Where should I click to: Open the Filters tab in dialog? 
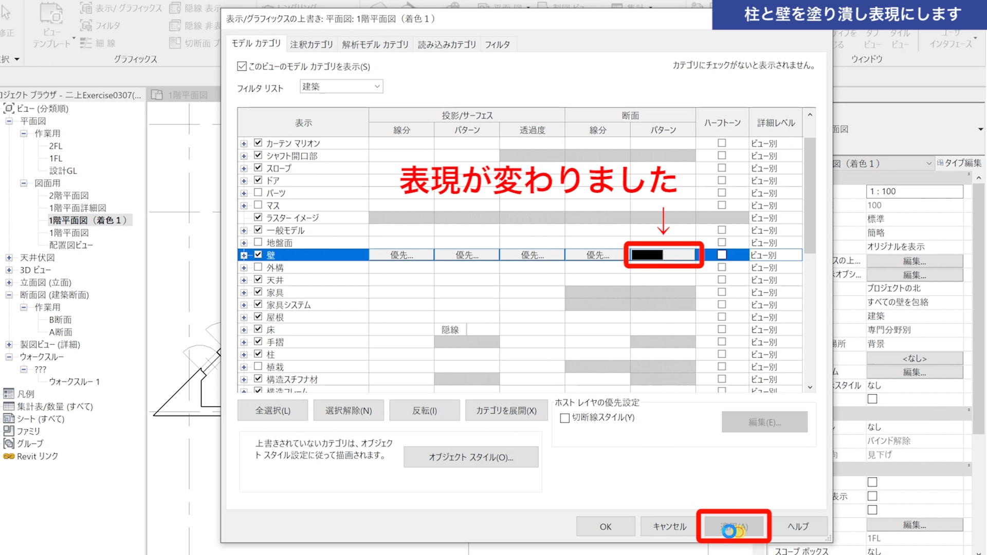coord(497,45)
